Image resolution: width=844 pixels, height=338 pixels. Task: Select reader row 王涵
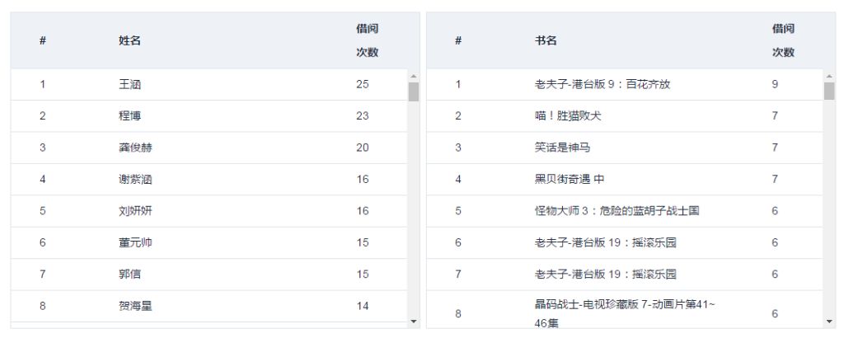[209, 84]
